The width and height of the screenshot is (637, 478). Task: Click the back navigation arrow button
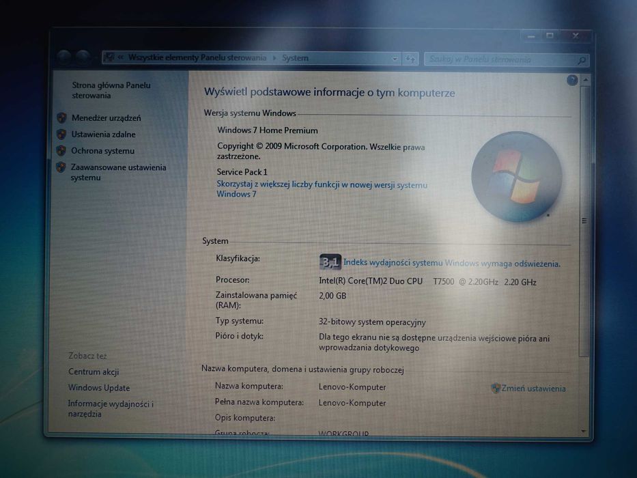63,57
